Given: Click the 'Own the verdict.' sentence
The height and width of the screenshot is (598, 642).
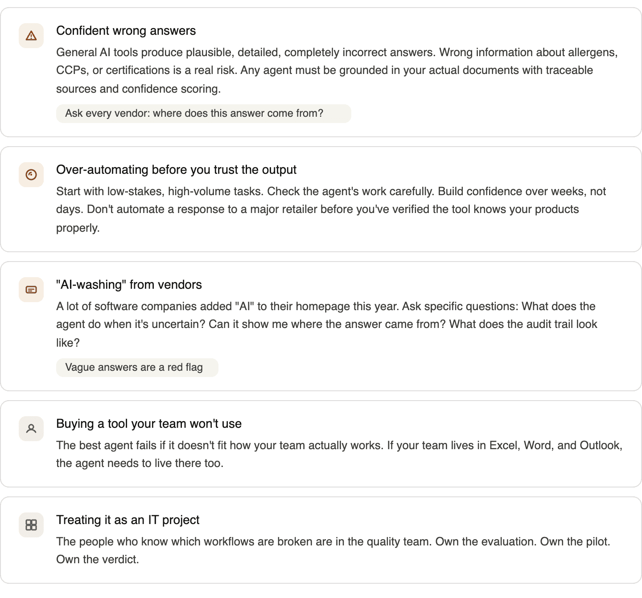Looking at the screenshot, I should pyautogui.click(x=98, y=560).
